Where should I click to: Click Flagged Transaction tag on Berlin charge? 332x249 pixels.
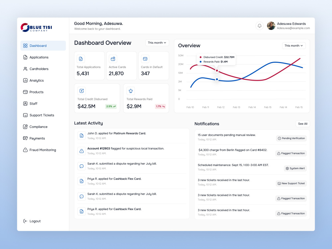point(291,153)
